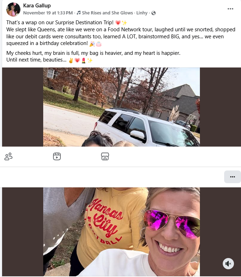Open the Marketplace storefront icon
Image resolution: width=241 pixels, height=277 pixels.
pos(105,156)
